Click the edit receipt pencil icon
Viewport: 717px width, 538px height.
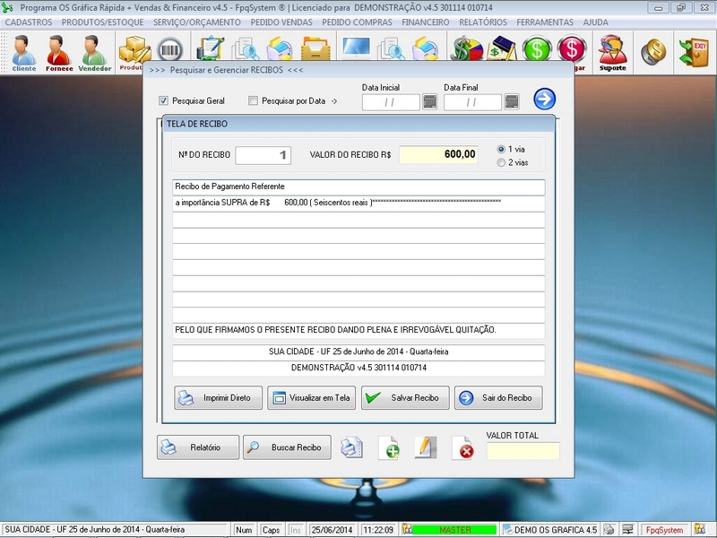[426, 447]
